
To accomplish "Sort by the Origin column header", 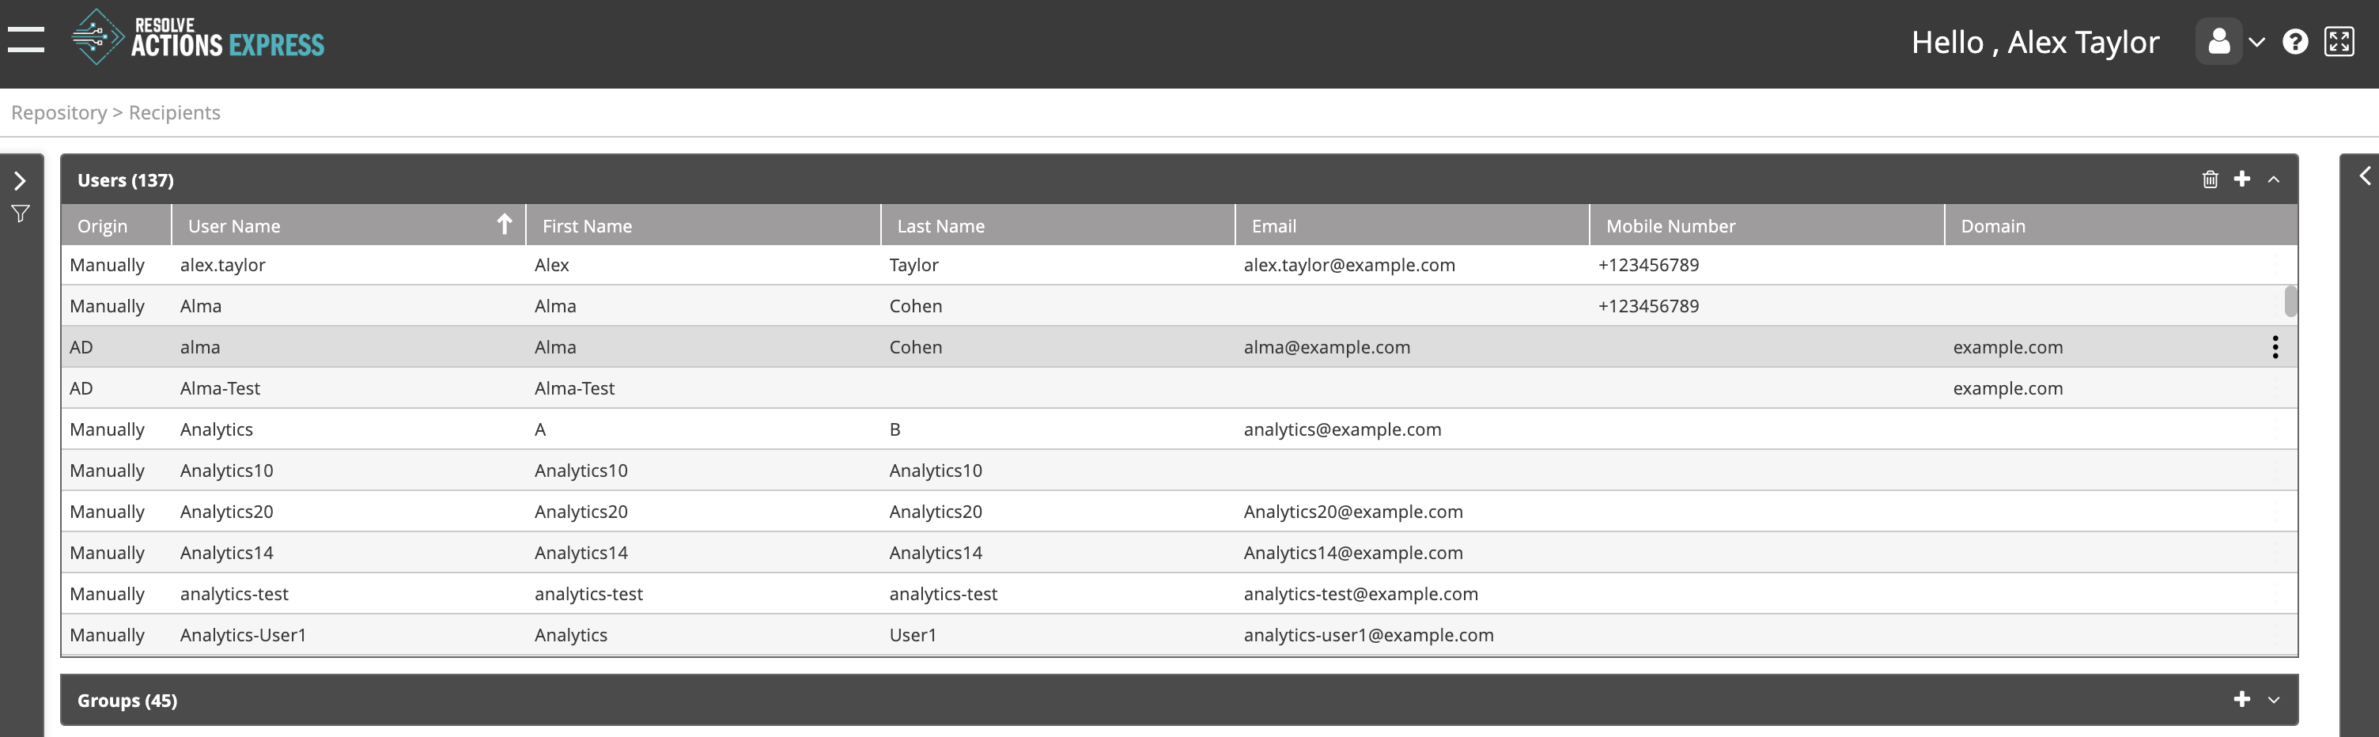I will (x=115, y=225).
